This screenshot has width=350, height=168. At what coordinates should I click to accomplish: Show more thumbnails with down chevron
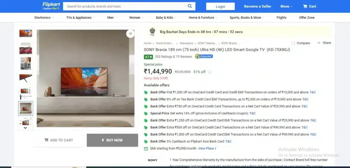tap(25, 128)
